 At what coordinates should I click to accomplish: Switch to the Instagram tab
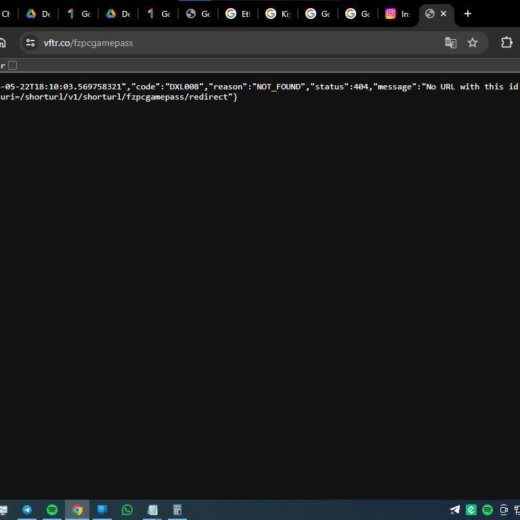pyautogui.click(x=397, y=14)
